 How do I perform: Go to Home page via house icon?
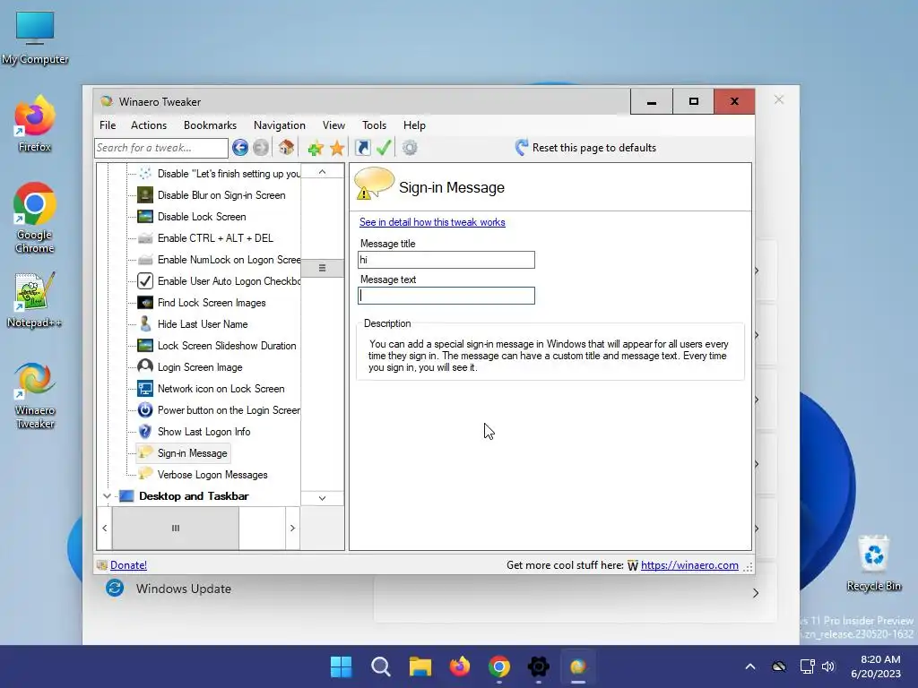point(286,148)
